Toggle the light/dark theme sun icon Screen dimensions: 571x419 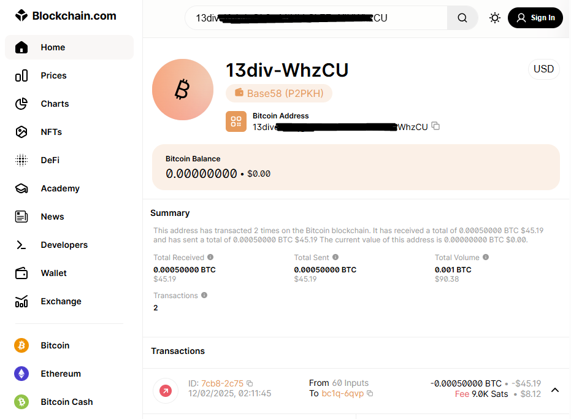(x=495, y=18)
